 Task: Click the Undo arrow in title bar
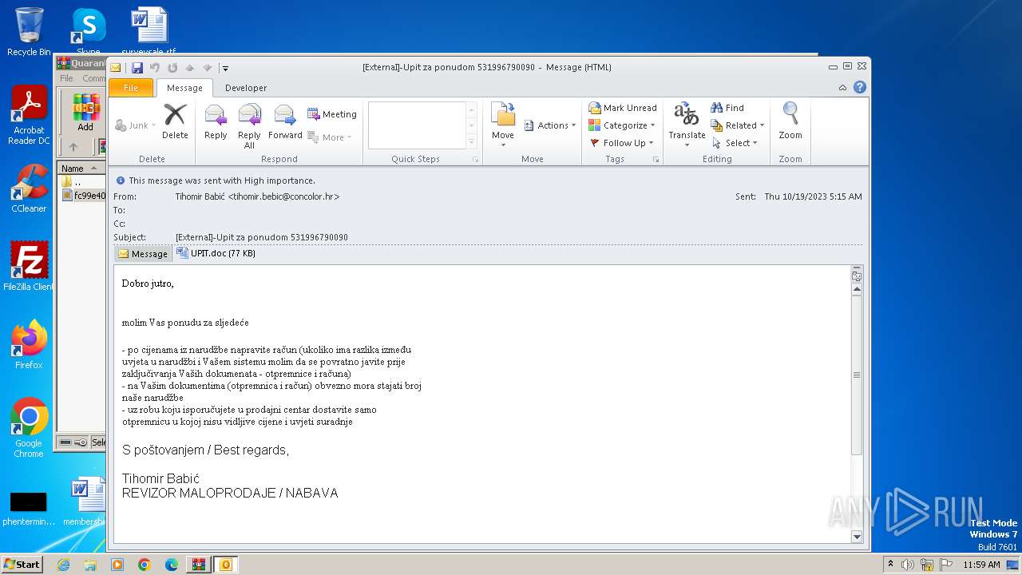[x=155, y=68]
